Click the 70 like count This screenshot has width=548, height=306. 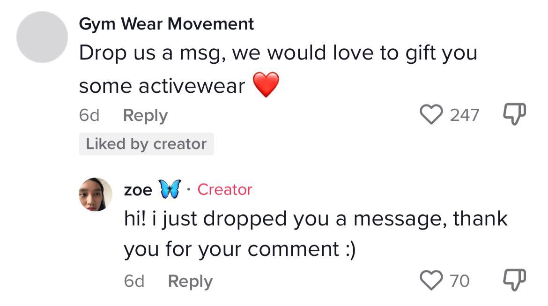click(459, 281)
